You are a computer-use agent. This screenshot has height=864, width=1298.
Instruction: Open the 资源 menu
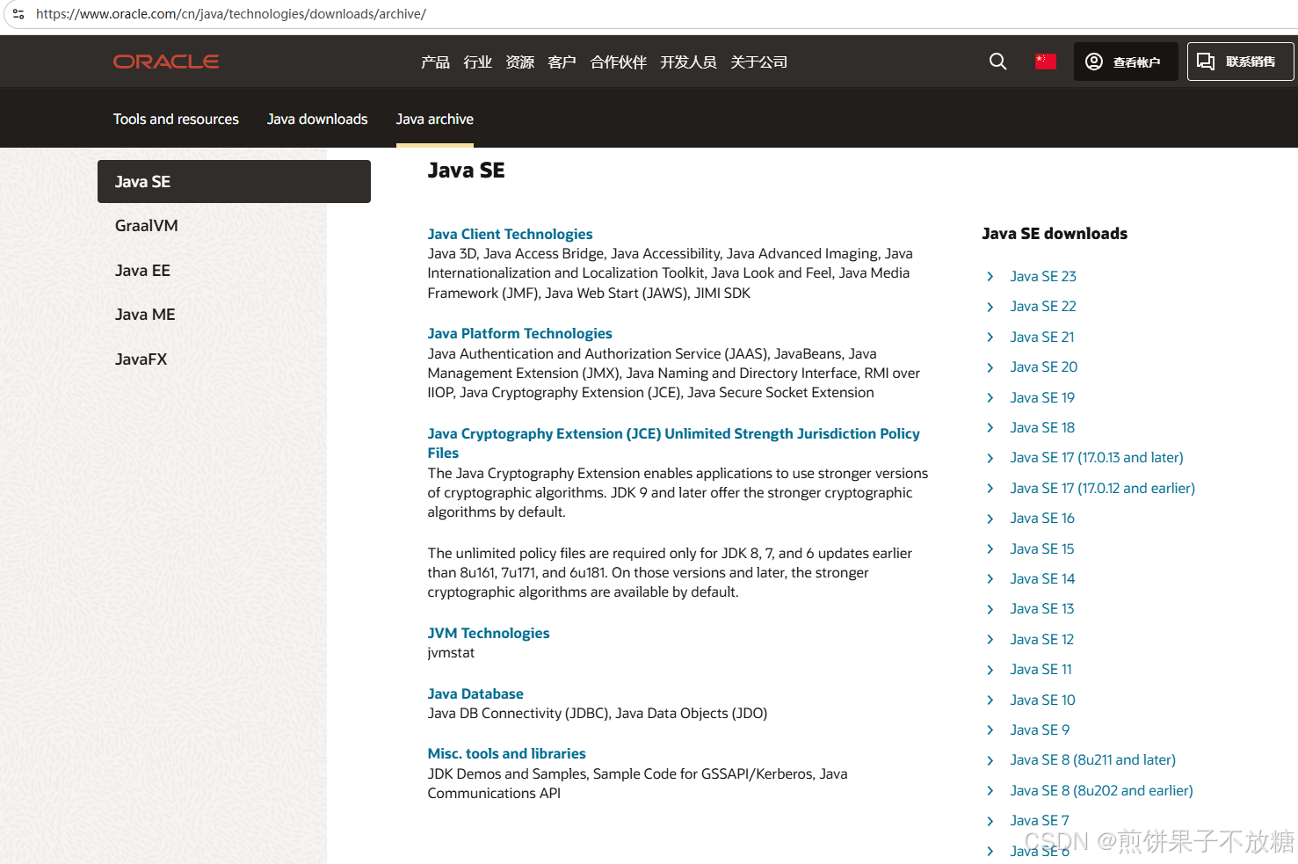click(x=519, y=62)
